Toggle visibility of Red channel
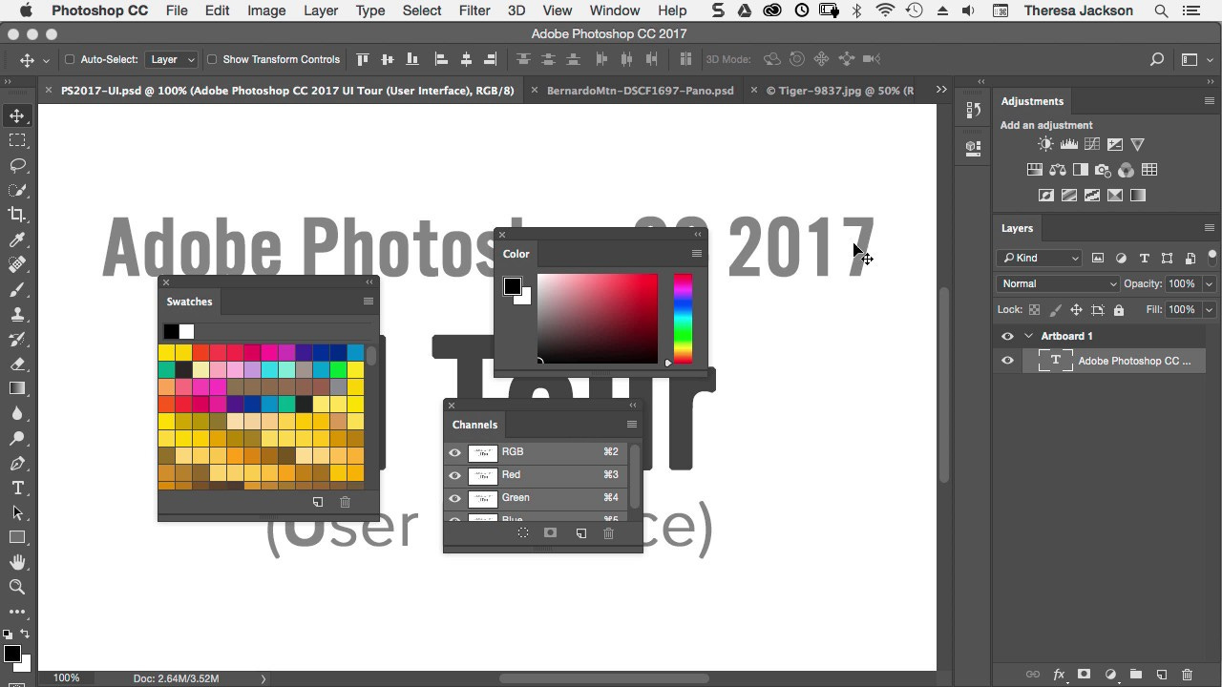This screenshot has width=1222, height=687. [x=455, y=475]
